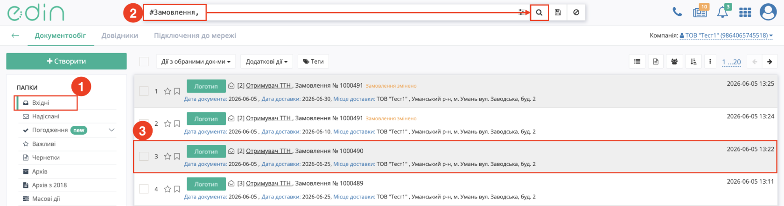Open Додаткові дії dropdown

266,62
